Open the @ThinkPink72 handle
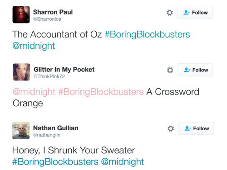The image size is (227, 170). pos(49,76)
